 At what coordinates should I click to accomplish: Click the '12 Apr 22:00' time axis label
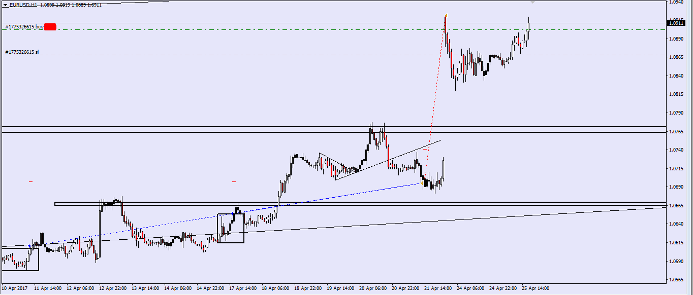click(x=113, y=288)
